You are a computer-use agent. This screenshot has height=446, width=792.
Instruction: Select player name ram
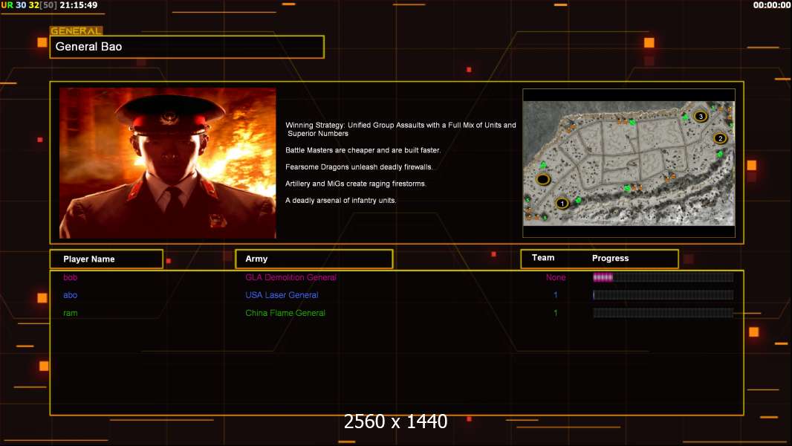[x=70, y=313]
